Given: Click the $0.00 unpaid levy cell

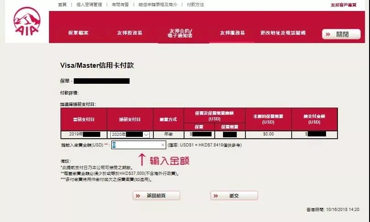Looking at the screenshot, I should tap(268, 134).
